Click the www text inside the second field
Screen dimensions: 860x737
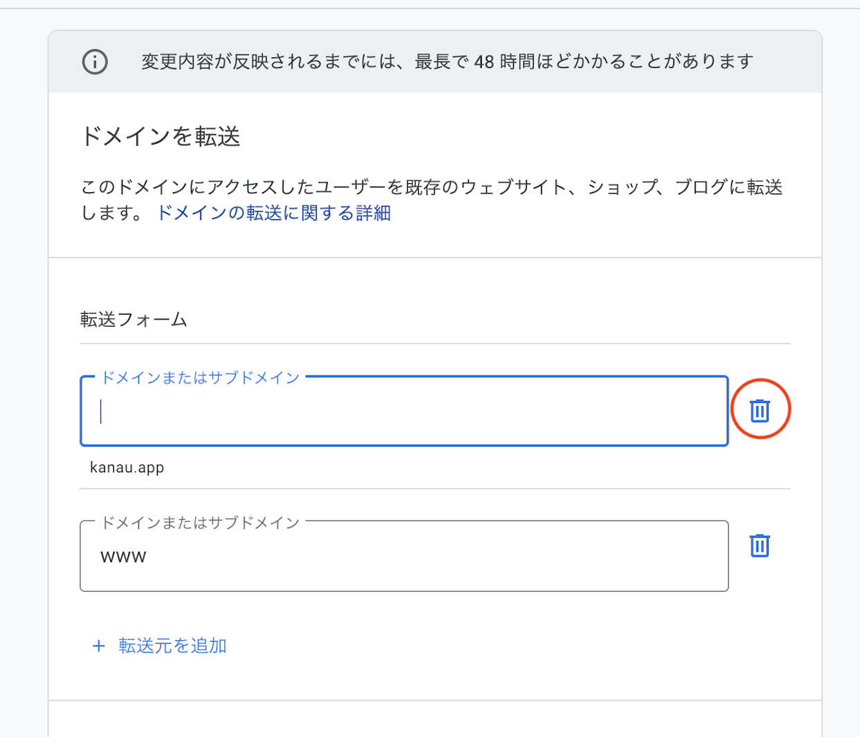tap(124, 557)
